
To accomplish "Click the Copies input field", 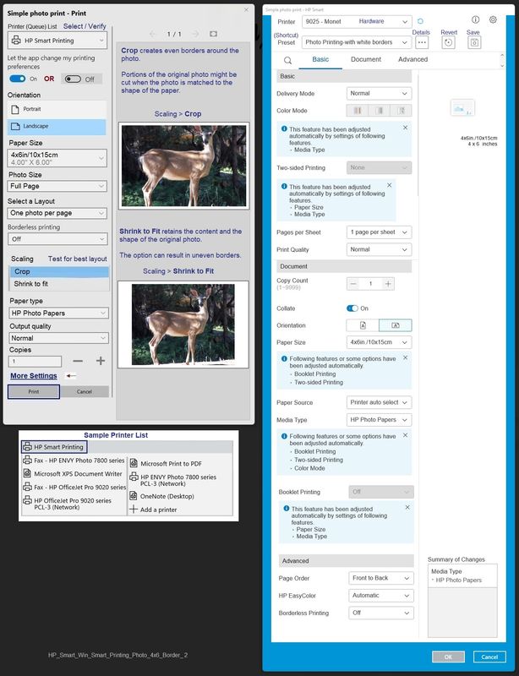I will (35, 362).
